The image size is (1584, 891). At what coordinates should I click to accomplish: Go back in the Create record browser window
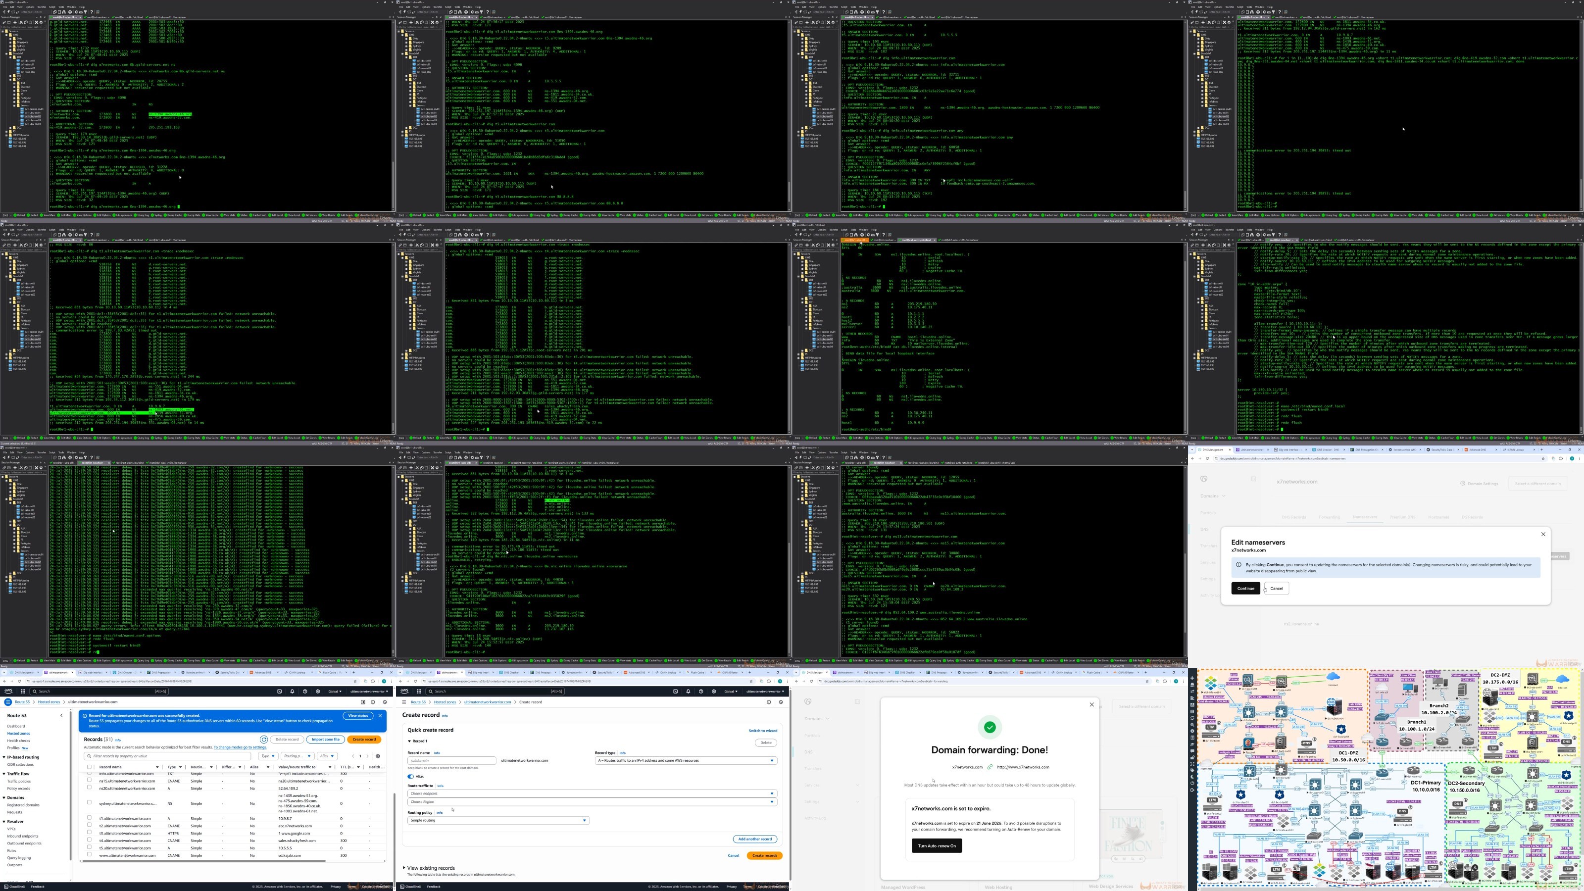point(400,681)
